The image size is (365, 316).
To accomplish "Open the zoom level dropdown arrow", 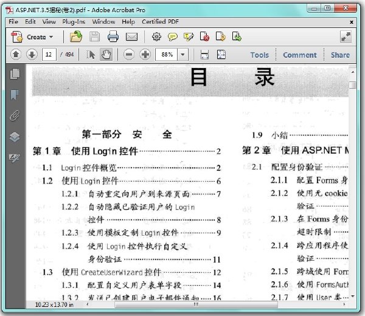I will coord(182,55).
